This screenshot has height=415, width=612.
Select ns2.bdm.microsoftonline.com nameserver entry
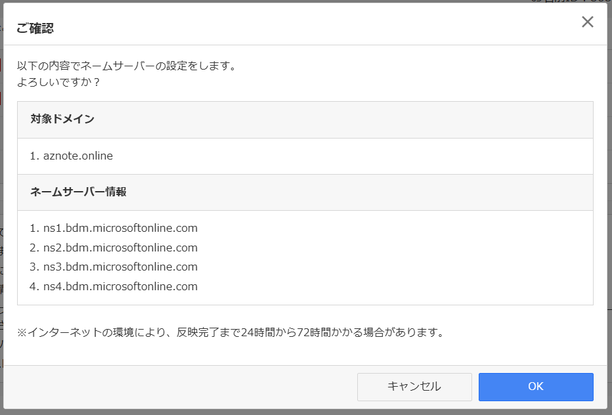click(120, 248)
